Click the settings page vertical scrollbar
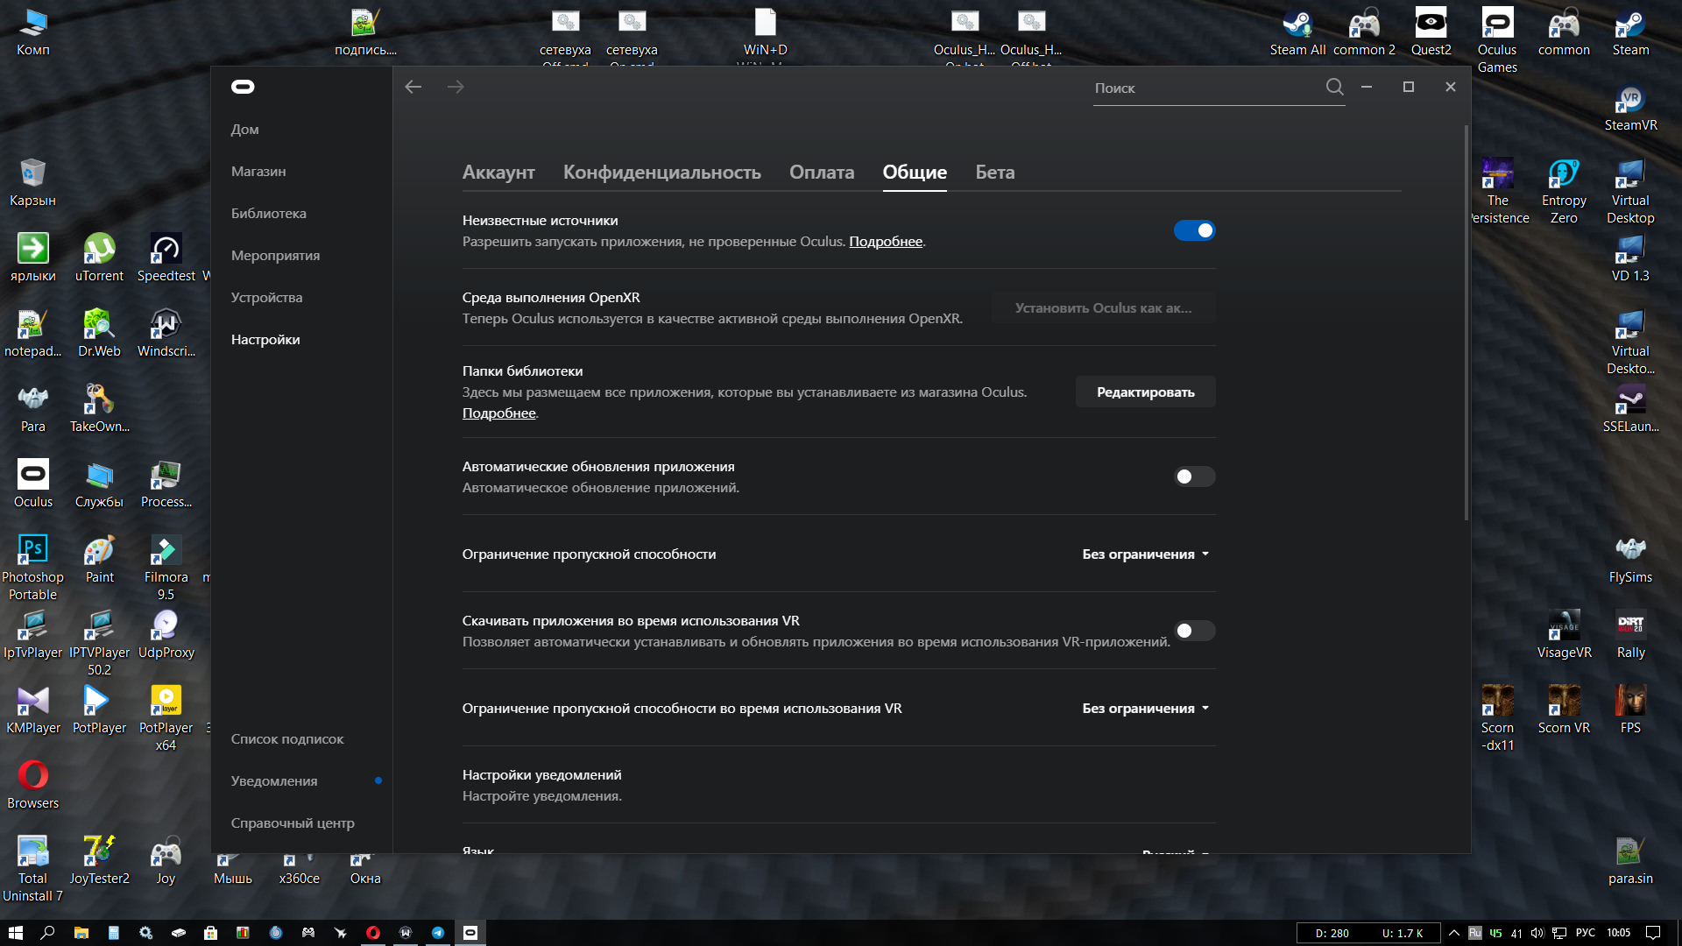This screenshot has height=946, width=1682. 1466,322
